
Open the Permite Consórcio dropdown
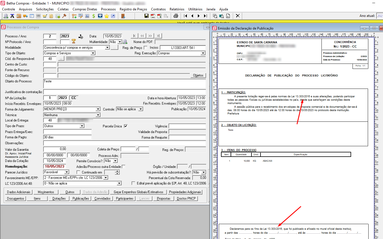[115, 161]
